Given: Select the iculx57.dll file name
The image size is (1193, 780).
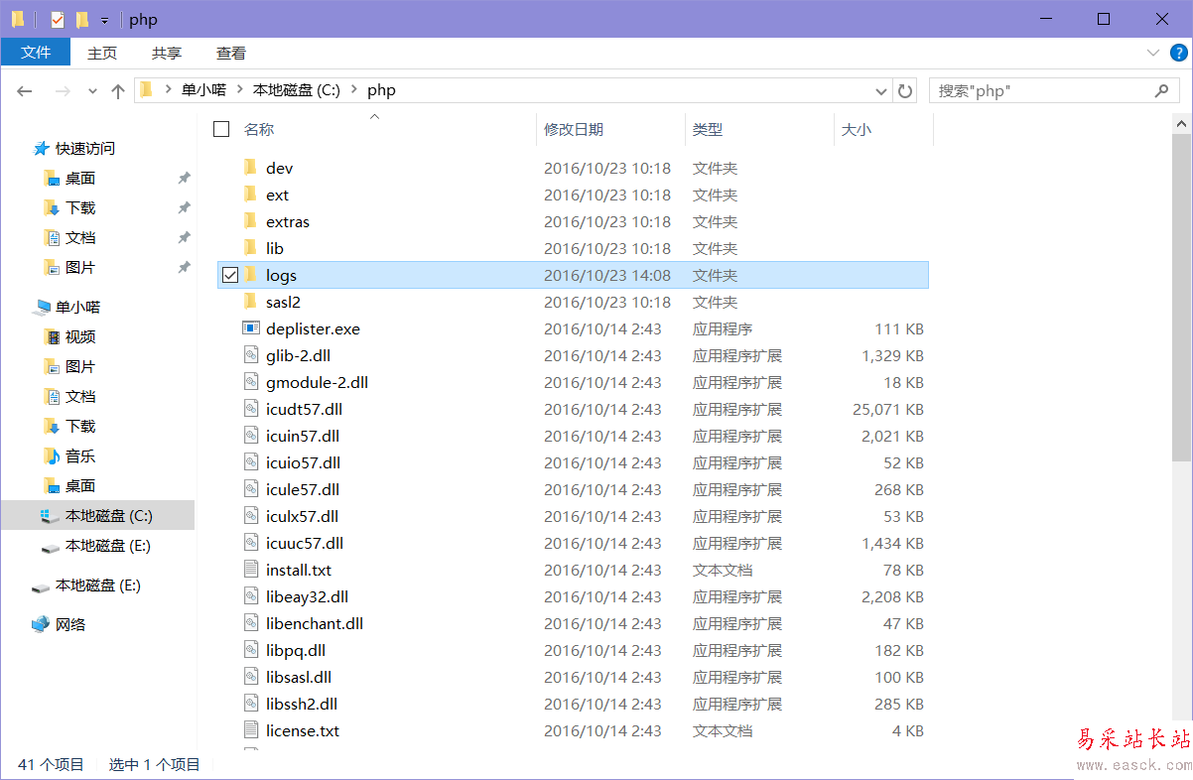Looking at the screenshot, I should coord(302,516).
